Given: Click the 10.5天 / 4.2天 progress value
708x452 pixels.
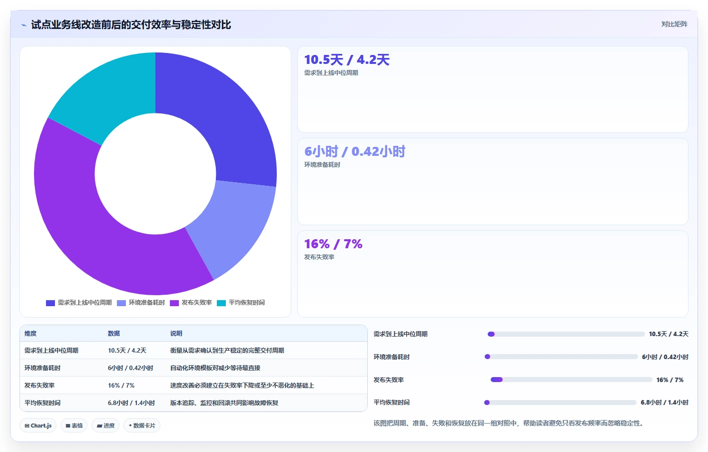Looking at the screenshot, I should [x=669, y=334].
